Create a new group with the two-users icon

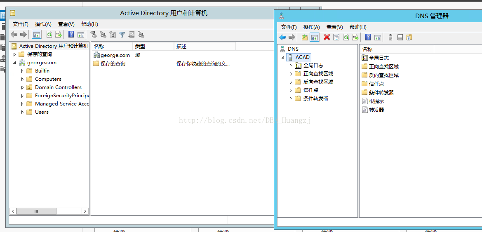tap(103, 35)
